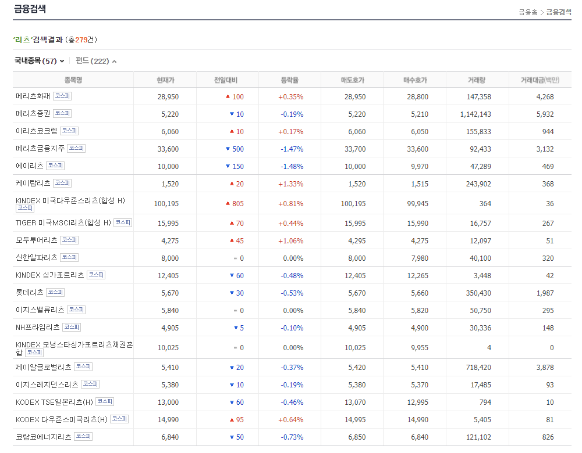Click the 거래량 column header
Image resolution: width=582 pixels, height=453 pixels.
[477, 80]
